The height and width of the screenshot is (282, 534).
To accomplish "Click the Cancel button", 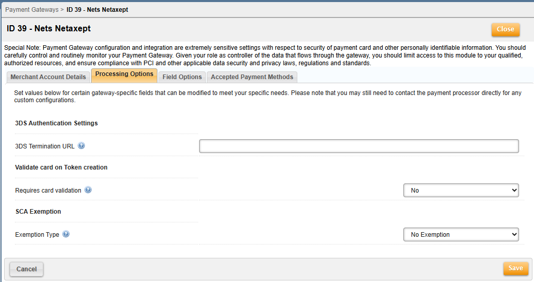I will tap(27, 269).
